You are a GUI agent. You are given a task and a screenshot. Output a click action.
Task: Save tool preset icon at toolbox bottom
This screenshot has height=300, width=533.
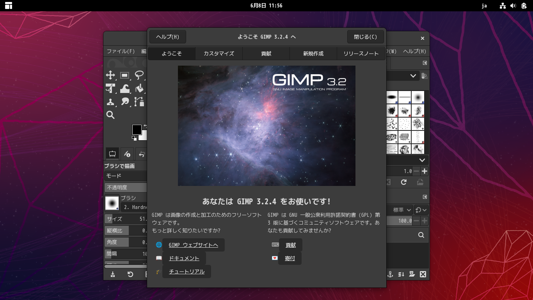click(113, 274)
